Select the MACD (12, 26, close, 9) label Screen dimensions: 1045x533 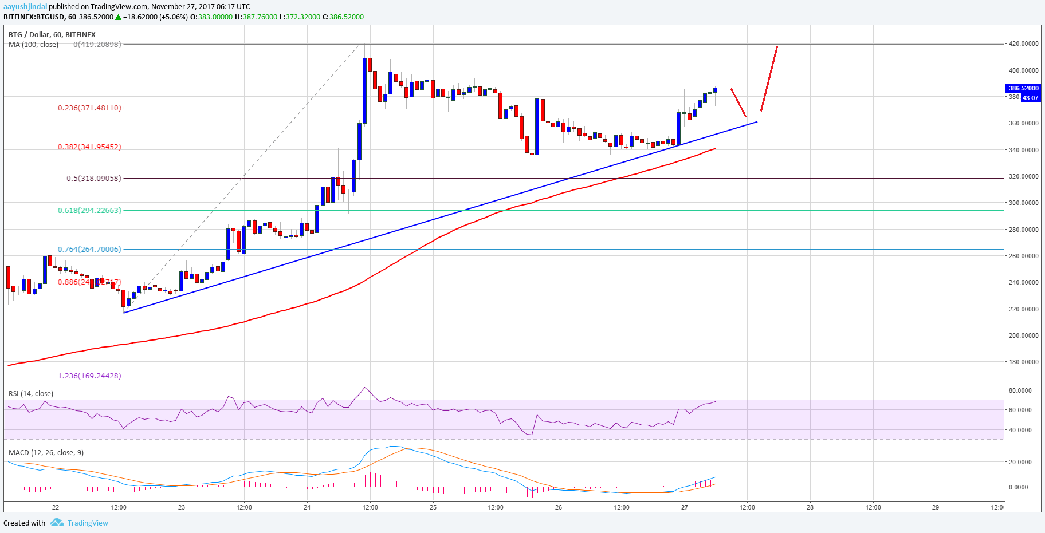46,453
